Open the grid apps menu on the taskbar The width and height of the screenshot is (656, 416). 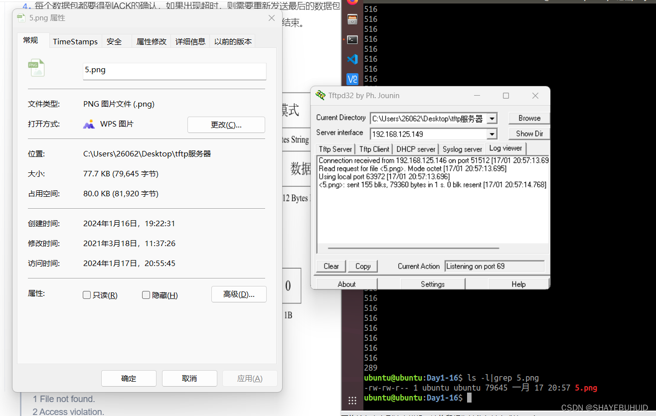click(x=352, y=400)
